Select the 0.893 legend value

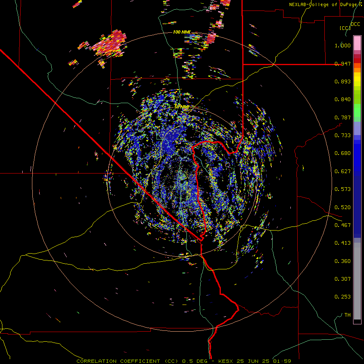[343, 81]
